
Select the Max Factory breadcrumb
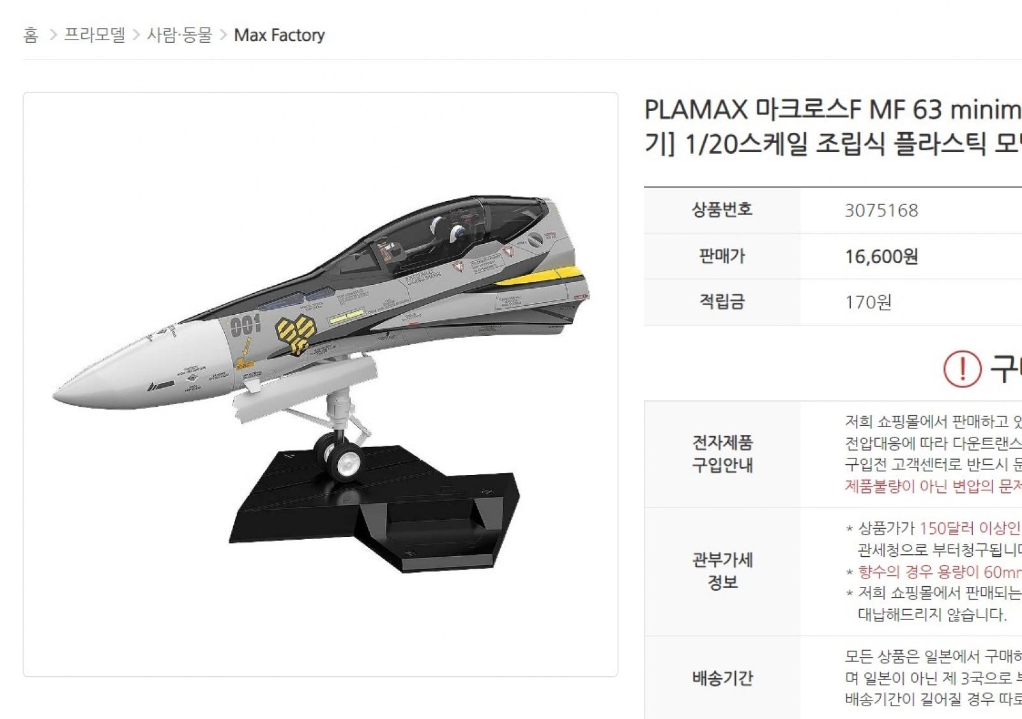[279, 35]
